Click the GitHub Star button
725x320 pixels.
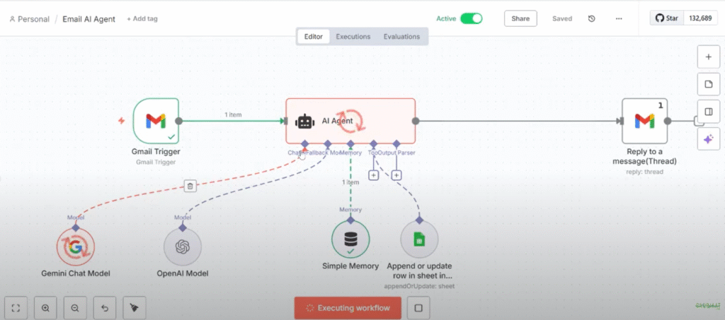[x=667, y=18]
